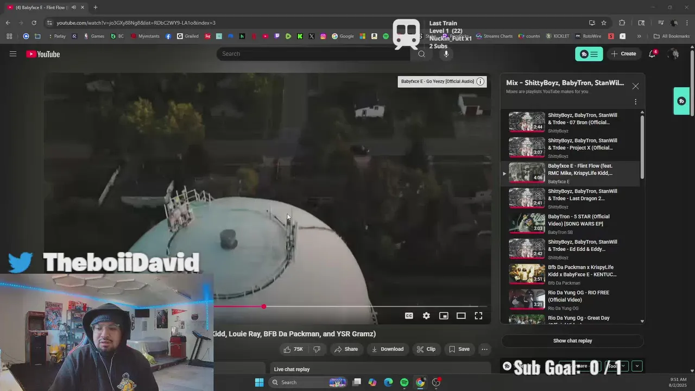Viewport: 695px width, 391px height.
Task: Reload the page in Chrome
Action: click(x=34, y=23)
